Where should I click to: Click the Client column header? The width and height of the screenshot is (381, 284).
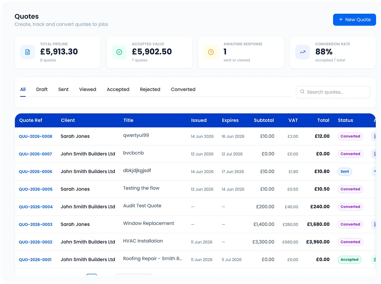[68, 120]
